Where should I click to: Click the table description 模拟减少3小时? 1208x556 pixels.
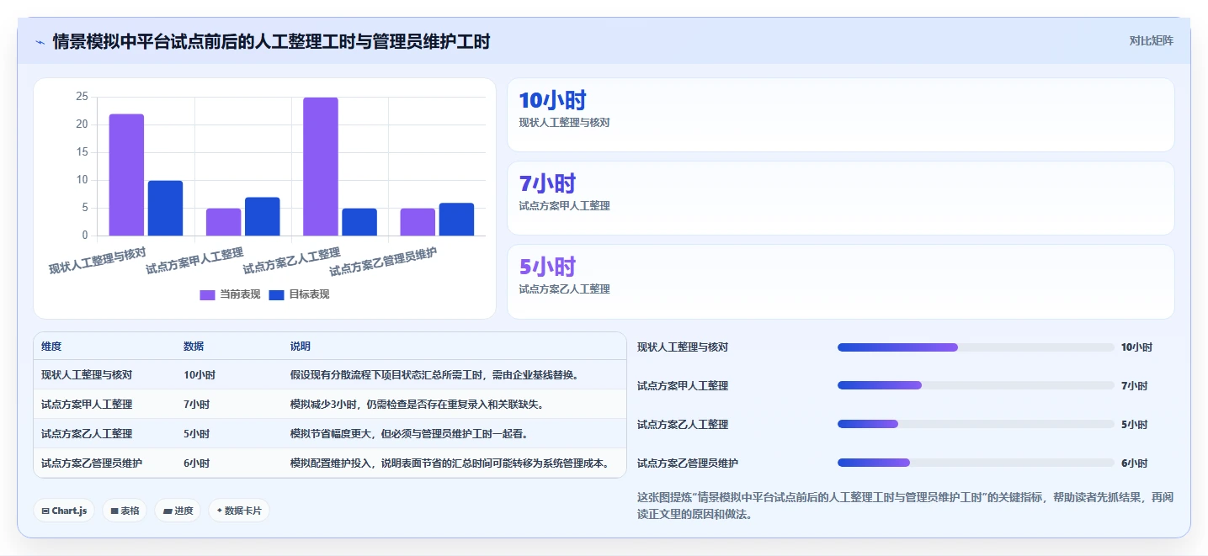pyautogui.click(x=417, y=405)
